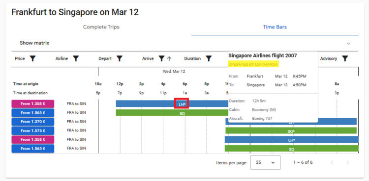The image size is (369, 181).
Task: Click the Time at destination label
Action: (x=31, y=93)
